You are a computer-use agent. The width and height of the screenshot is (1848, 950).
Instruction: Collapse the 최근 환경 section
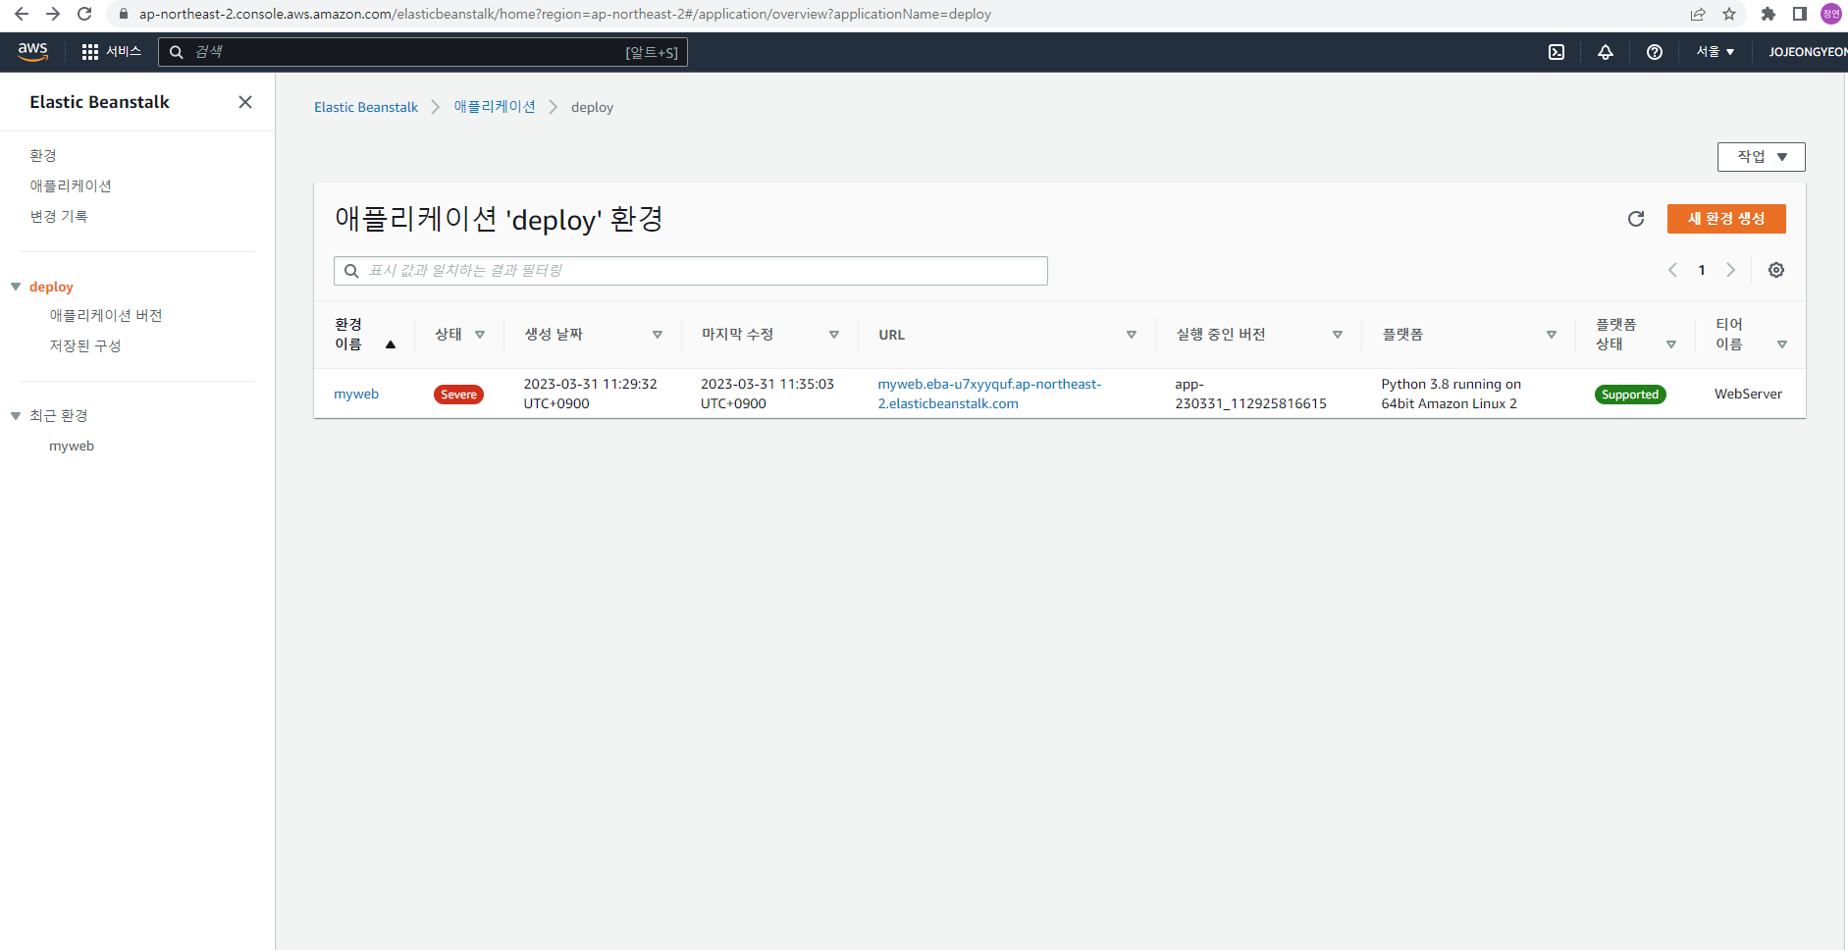click(x=16, y=416)
